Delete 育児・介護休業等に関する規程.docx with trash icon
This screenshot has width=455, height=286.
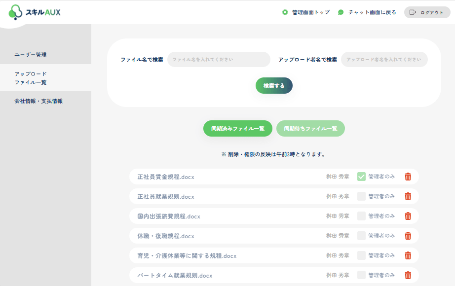pos(408,255)
